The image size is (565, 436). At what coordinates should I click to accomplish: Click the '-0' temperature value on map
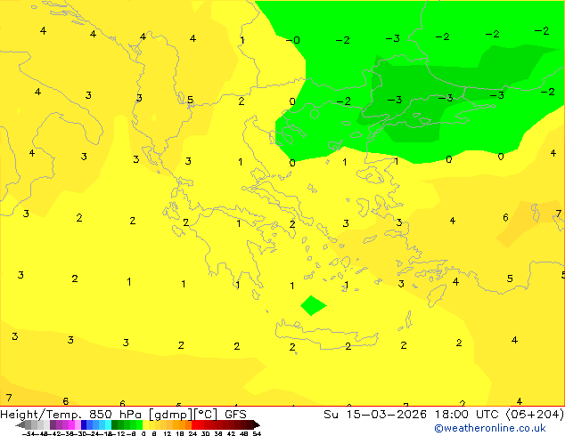point(292,40)
